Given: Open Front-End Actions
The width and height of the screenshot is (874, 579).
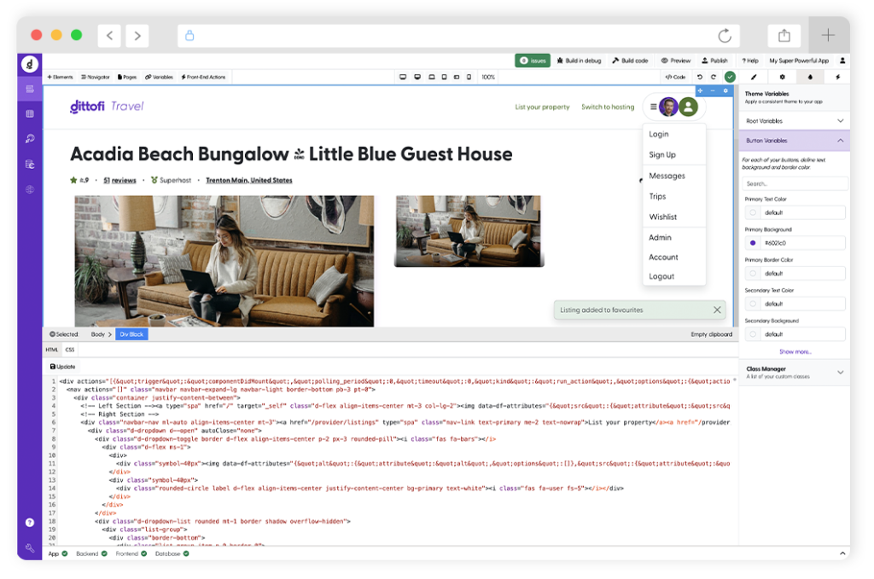Looking at the screenshot, I should (x=203, y=77).
